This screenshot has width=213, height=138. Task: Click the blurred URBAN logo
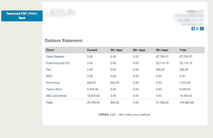[x=60, y=13]
